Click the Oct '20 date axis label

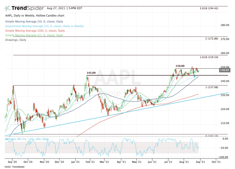[x=28, y=162]
